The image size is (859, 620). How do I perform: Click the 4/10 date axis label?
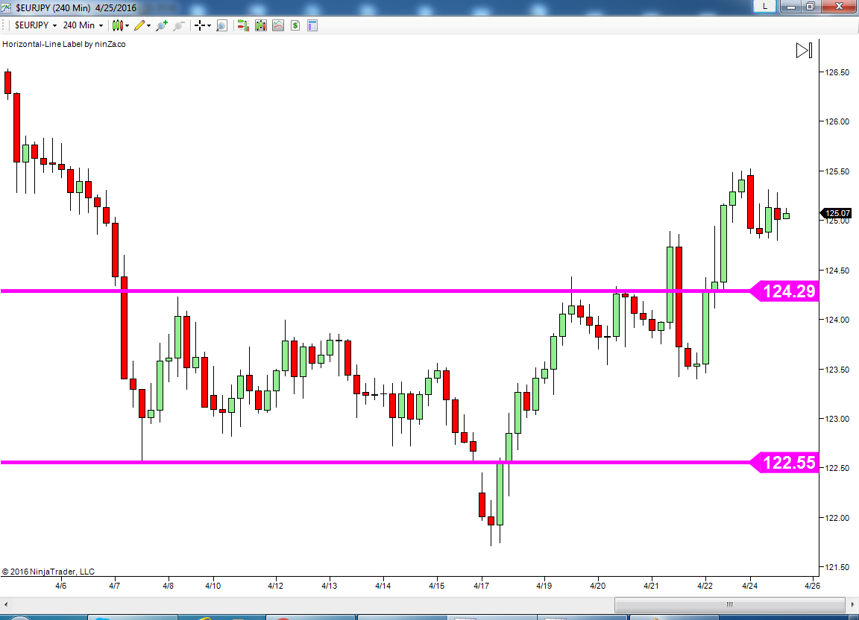point(213,586)
